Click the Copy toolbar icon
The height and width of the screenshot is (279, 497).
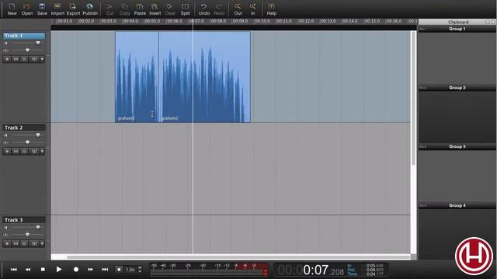[x=124, y=9]
